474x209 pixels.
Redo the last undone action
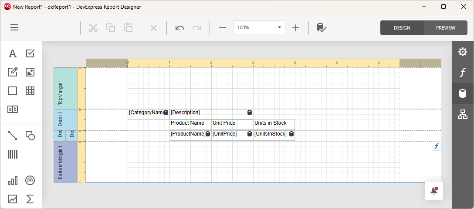[197, 28]
